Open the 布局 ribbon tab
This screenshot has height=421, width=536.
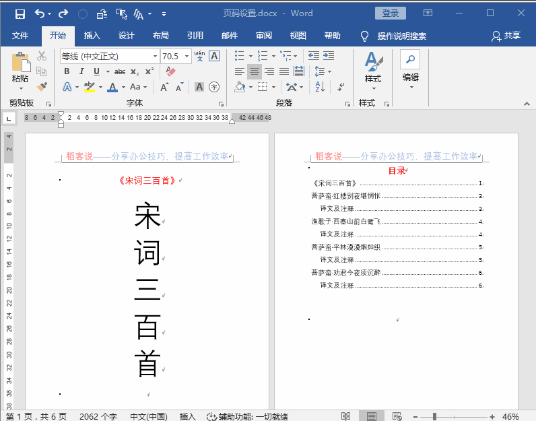click(161, 36)
